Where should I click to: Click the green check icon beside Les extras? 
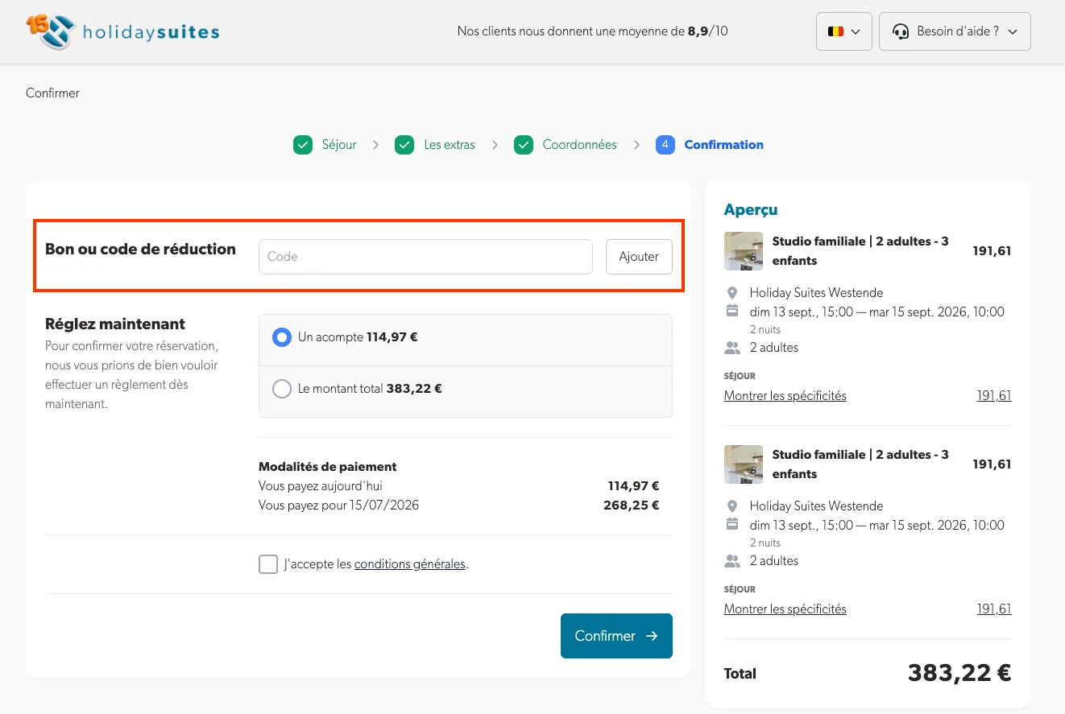pyautogui.click(x=404, y=145)
